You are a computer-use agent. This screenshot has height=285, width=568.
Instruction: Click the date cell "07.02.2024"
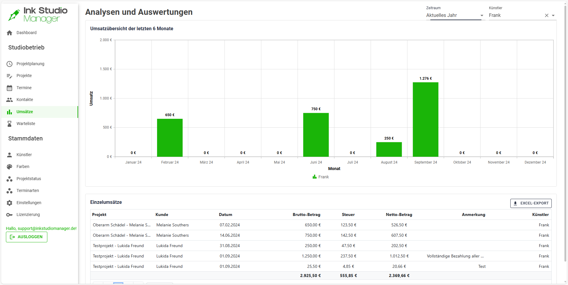click(x=230, y=225)
